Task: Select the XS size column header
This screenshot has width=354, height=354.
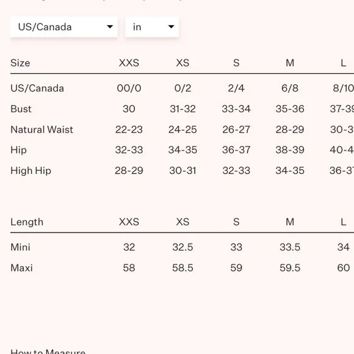Action: click(x=182, y=63)
